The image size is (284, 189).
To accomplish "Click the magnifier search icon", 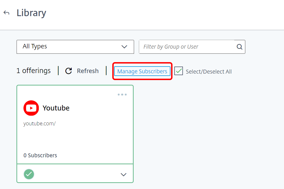I will [x=239, y=47].
